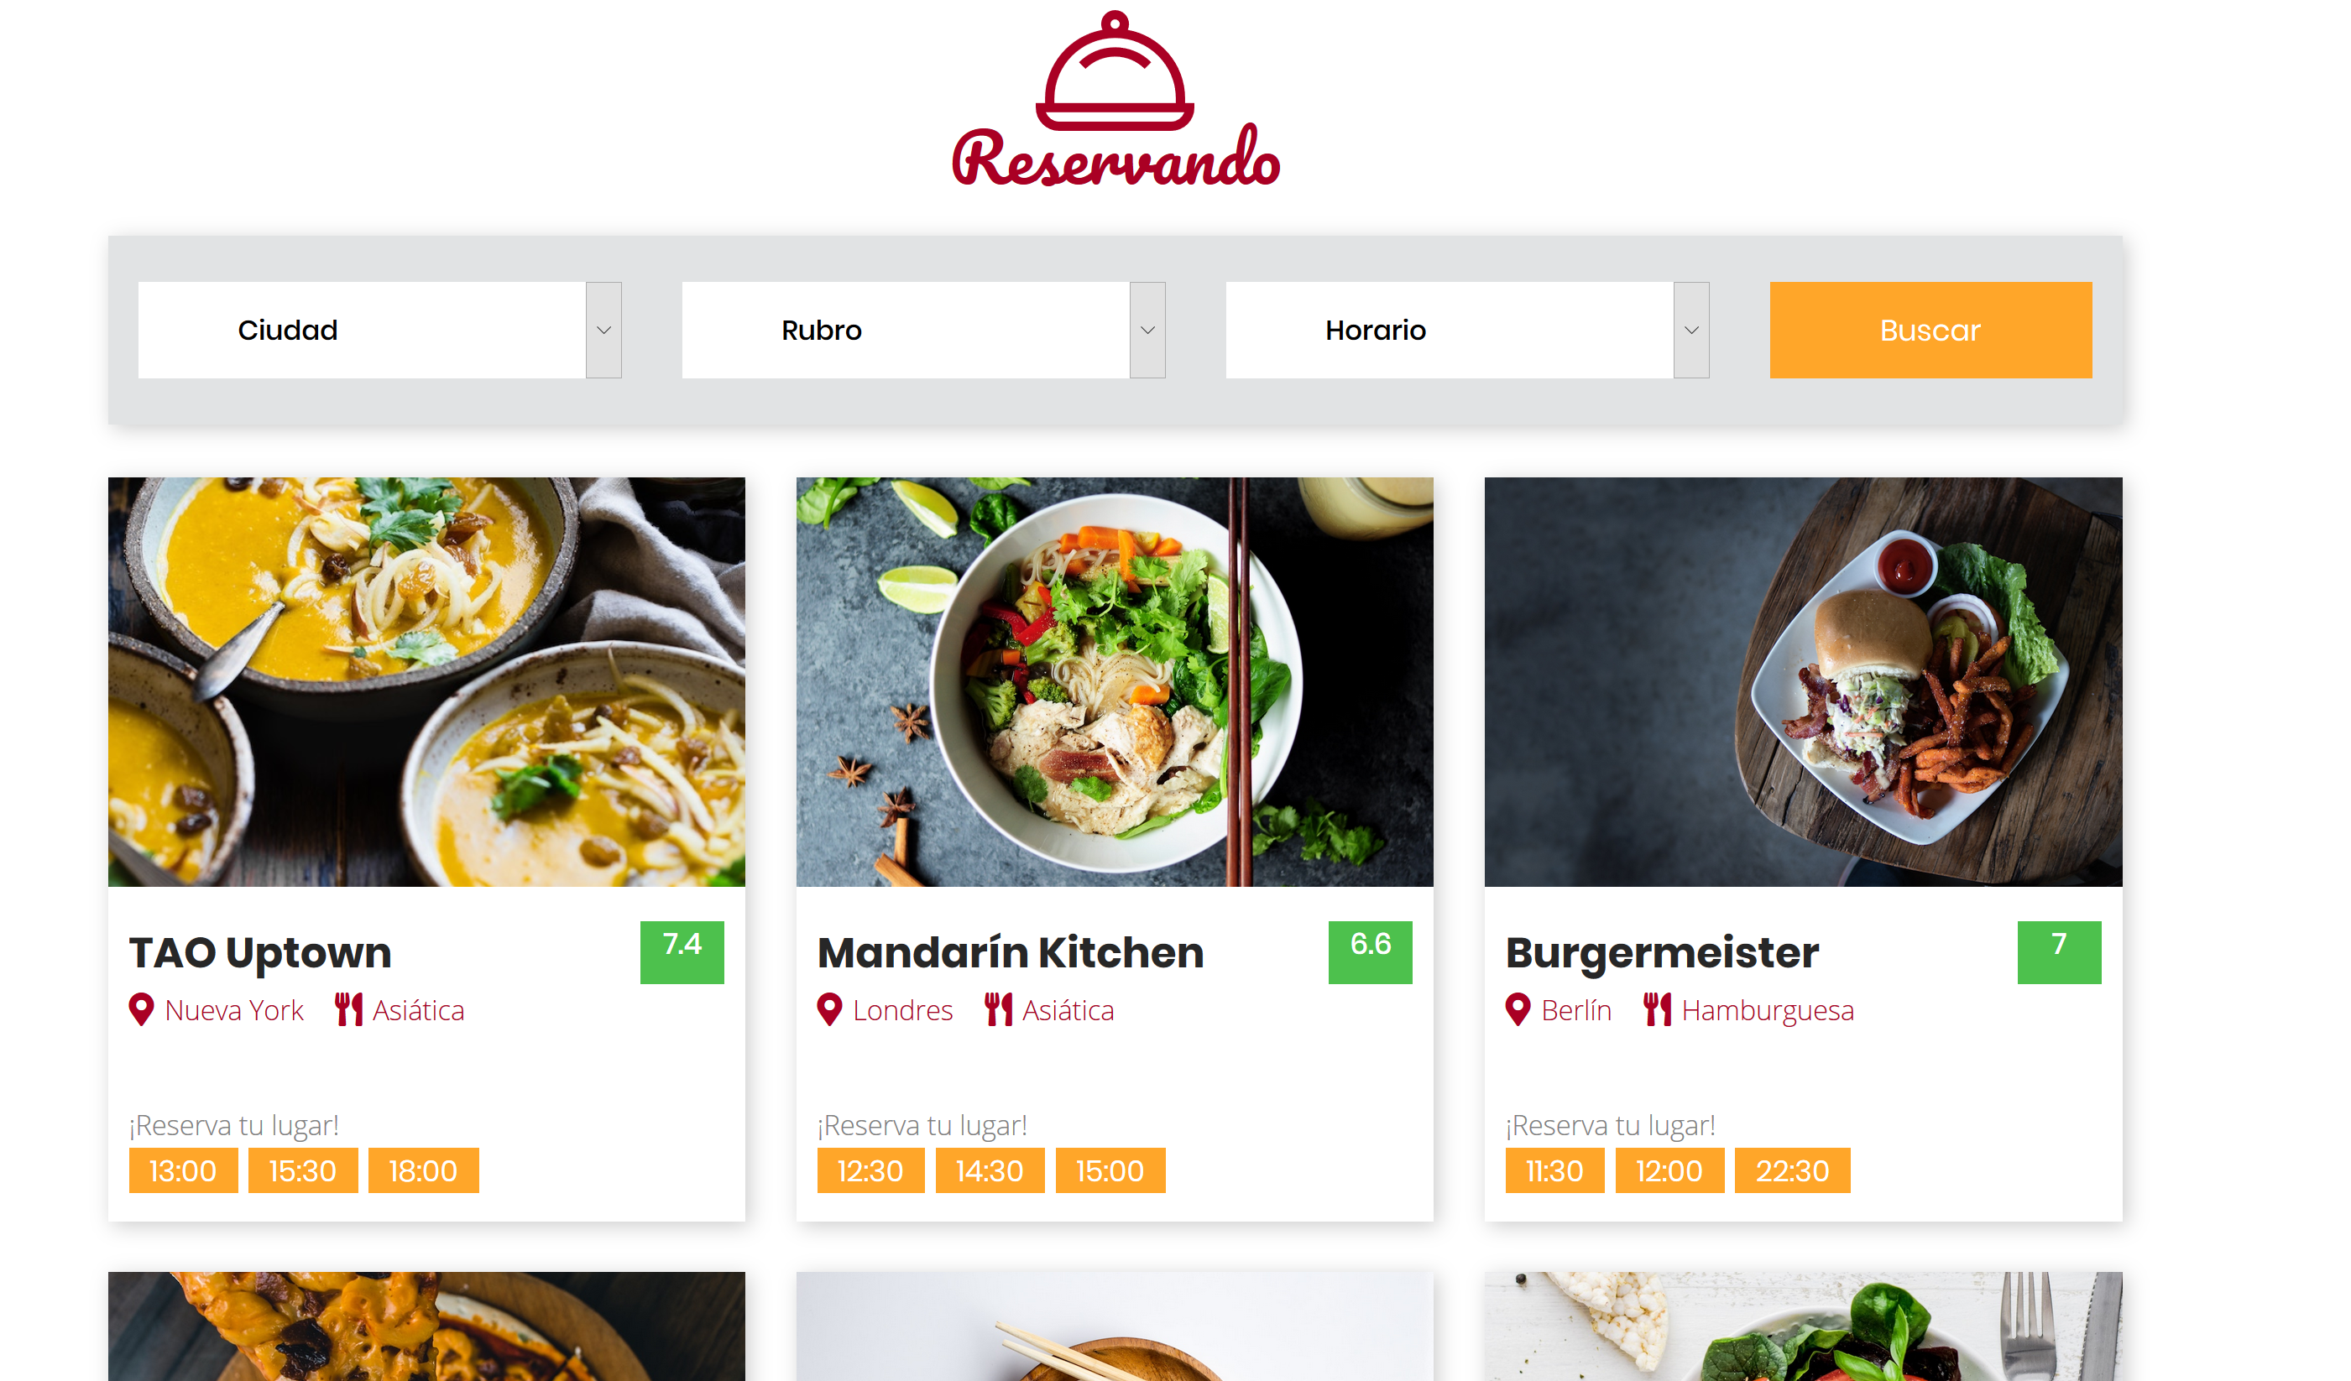This screenshot has width=2351, height=1381.
Task: Click location pin icon beside Londres
Action: 829,1010
